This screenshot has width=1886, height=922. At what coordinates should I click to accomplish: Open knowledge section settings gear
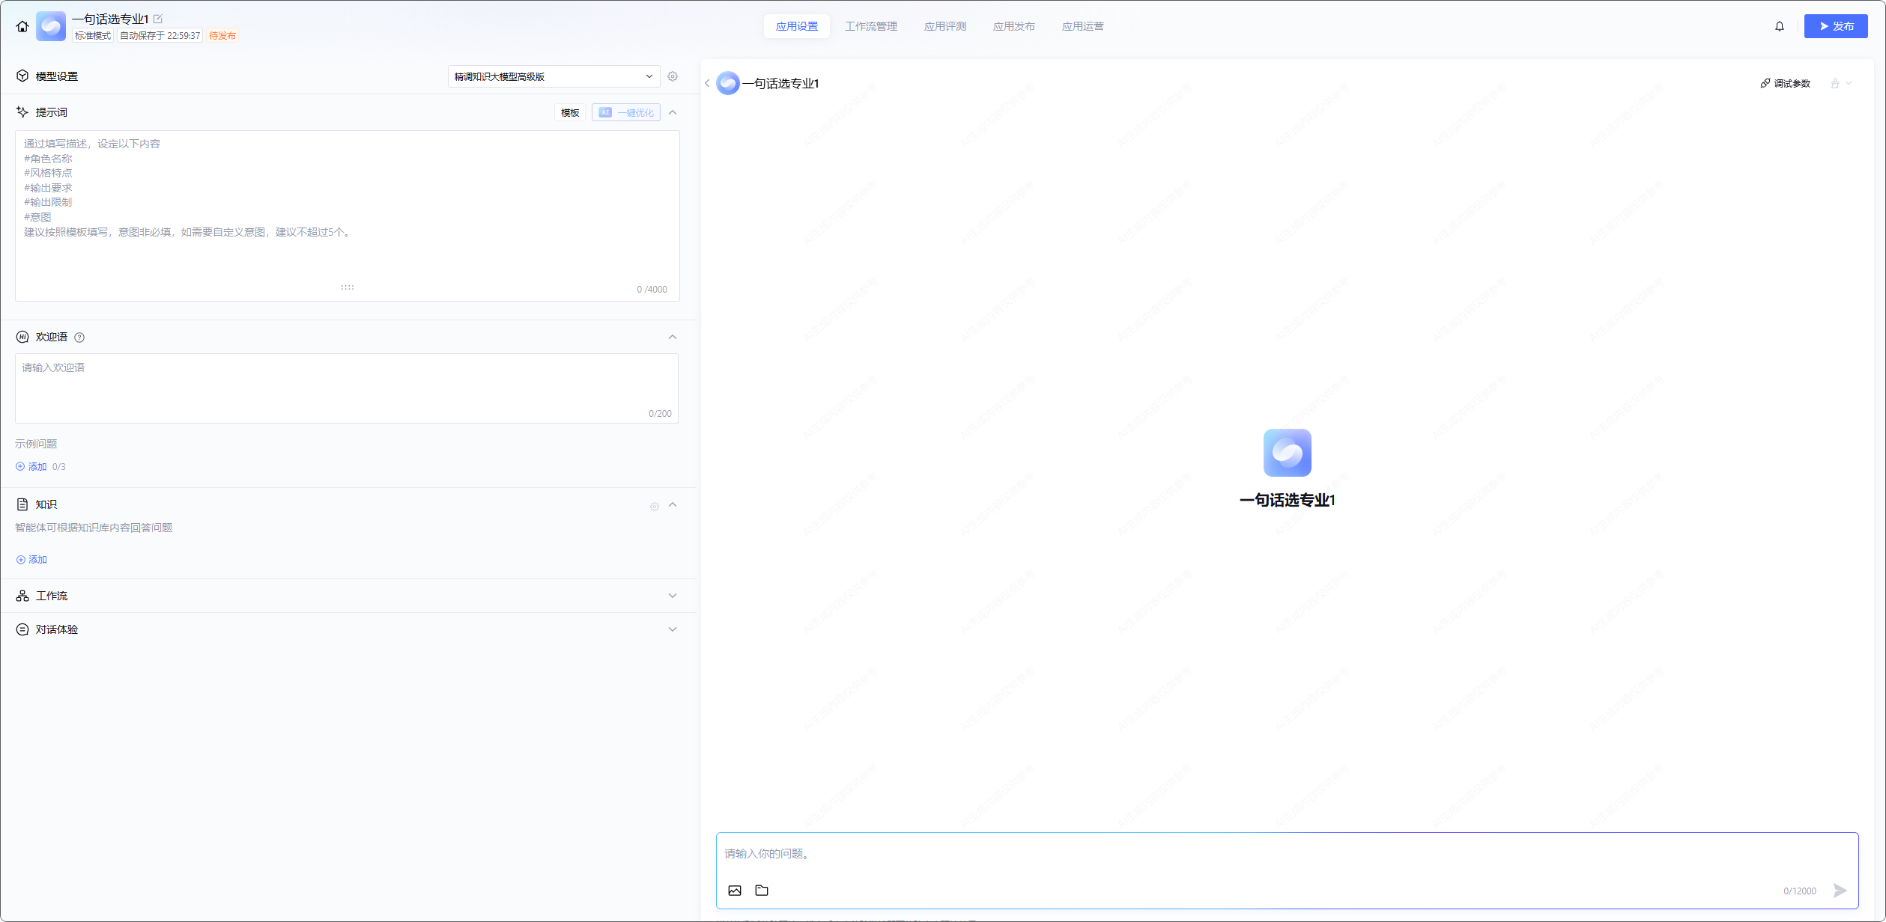coord(655,507)
